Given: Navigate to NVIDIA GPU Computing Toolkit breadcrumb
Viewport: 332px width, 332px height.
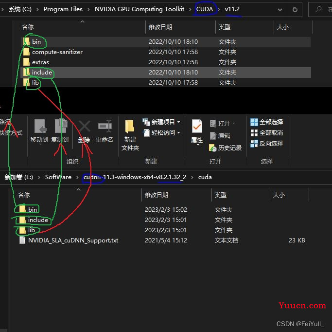Looking at the screenshot, I should pyautogui.click(x=140, y=9).
